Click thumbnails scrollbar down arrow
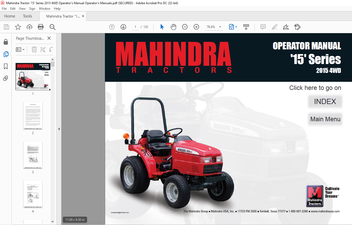This screenshot has width=352, height=225. tap(53, 222)
